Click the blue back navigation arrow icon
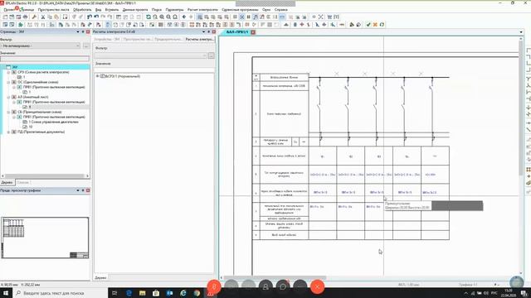531x298 pixels. pyautogui.click(x=184, y=17)
